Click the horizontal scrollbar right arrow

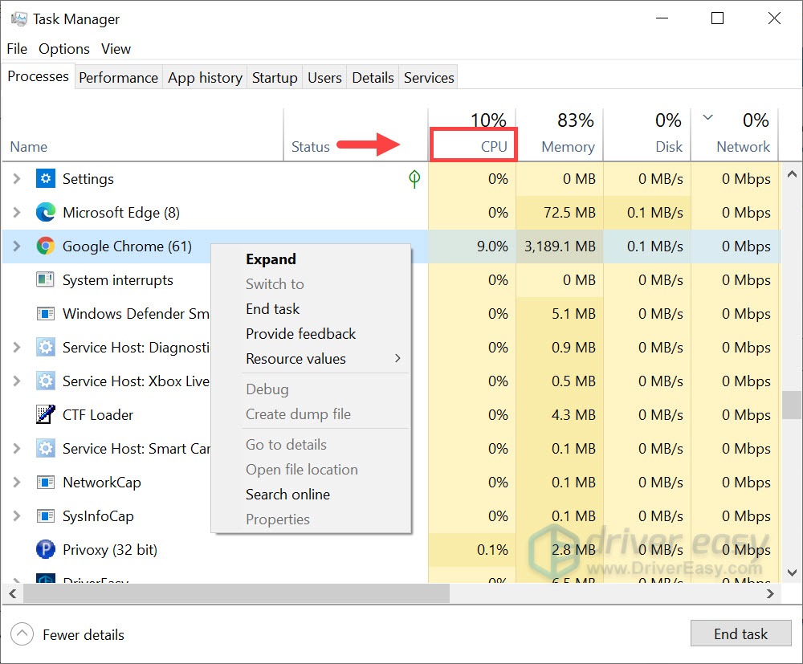coord(770,593)
